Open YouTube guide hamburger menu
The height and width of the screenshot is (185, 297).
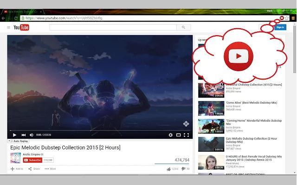[8, 28]
